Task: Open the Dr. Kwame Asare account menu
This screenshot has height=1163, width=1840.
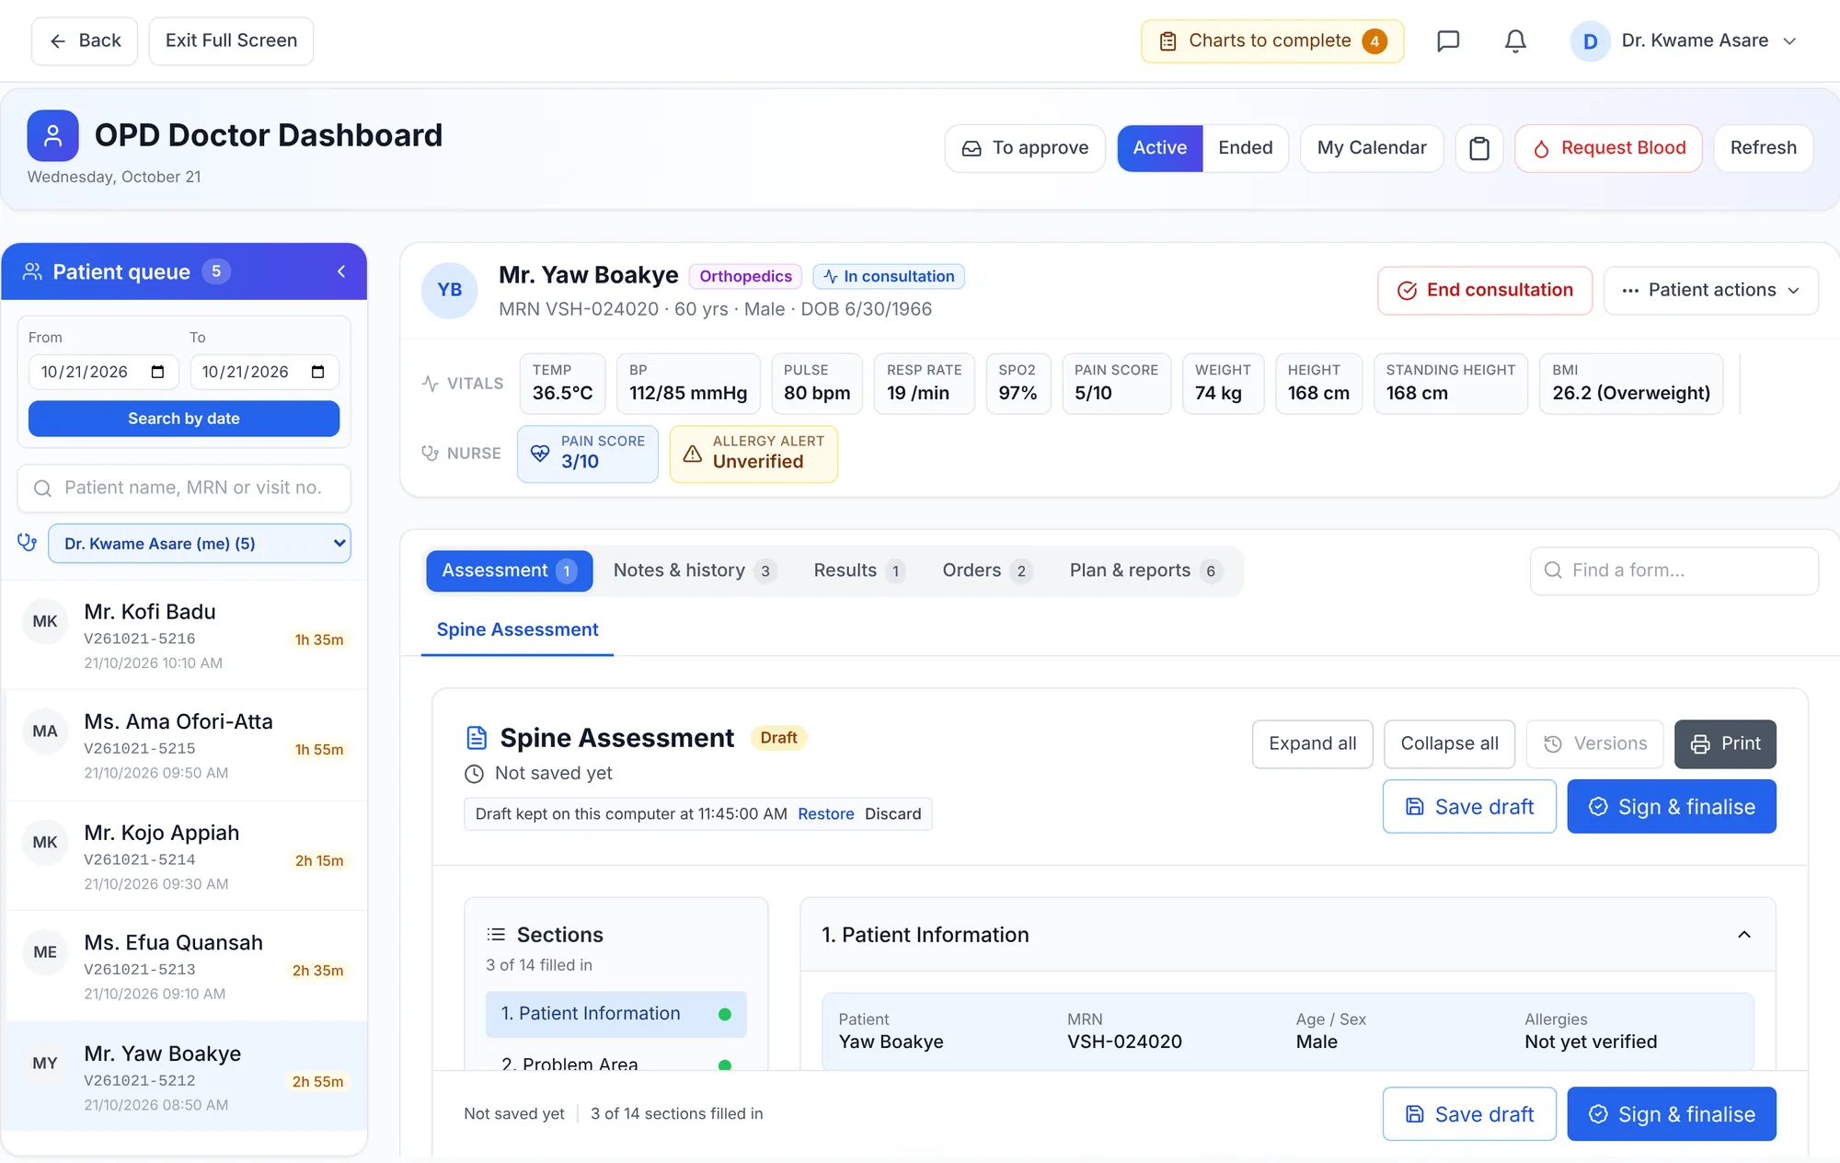Action: (1685, 41)
